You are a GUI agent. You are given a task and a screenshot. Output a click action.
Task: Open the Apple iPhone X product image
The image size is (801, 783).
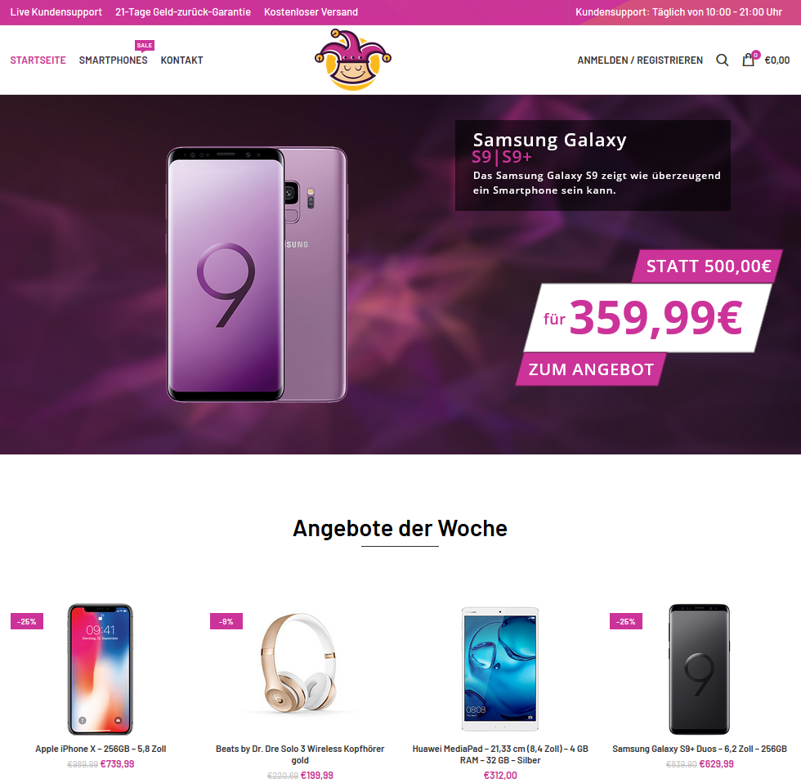click(101, 669)
